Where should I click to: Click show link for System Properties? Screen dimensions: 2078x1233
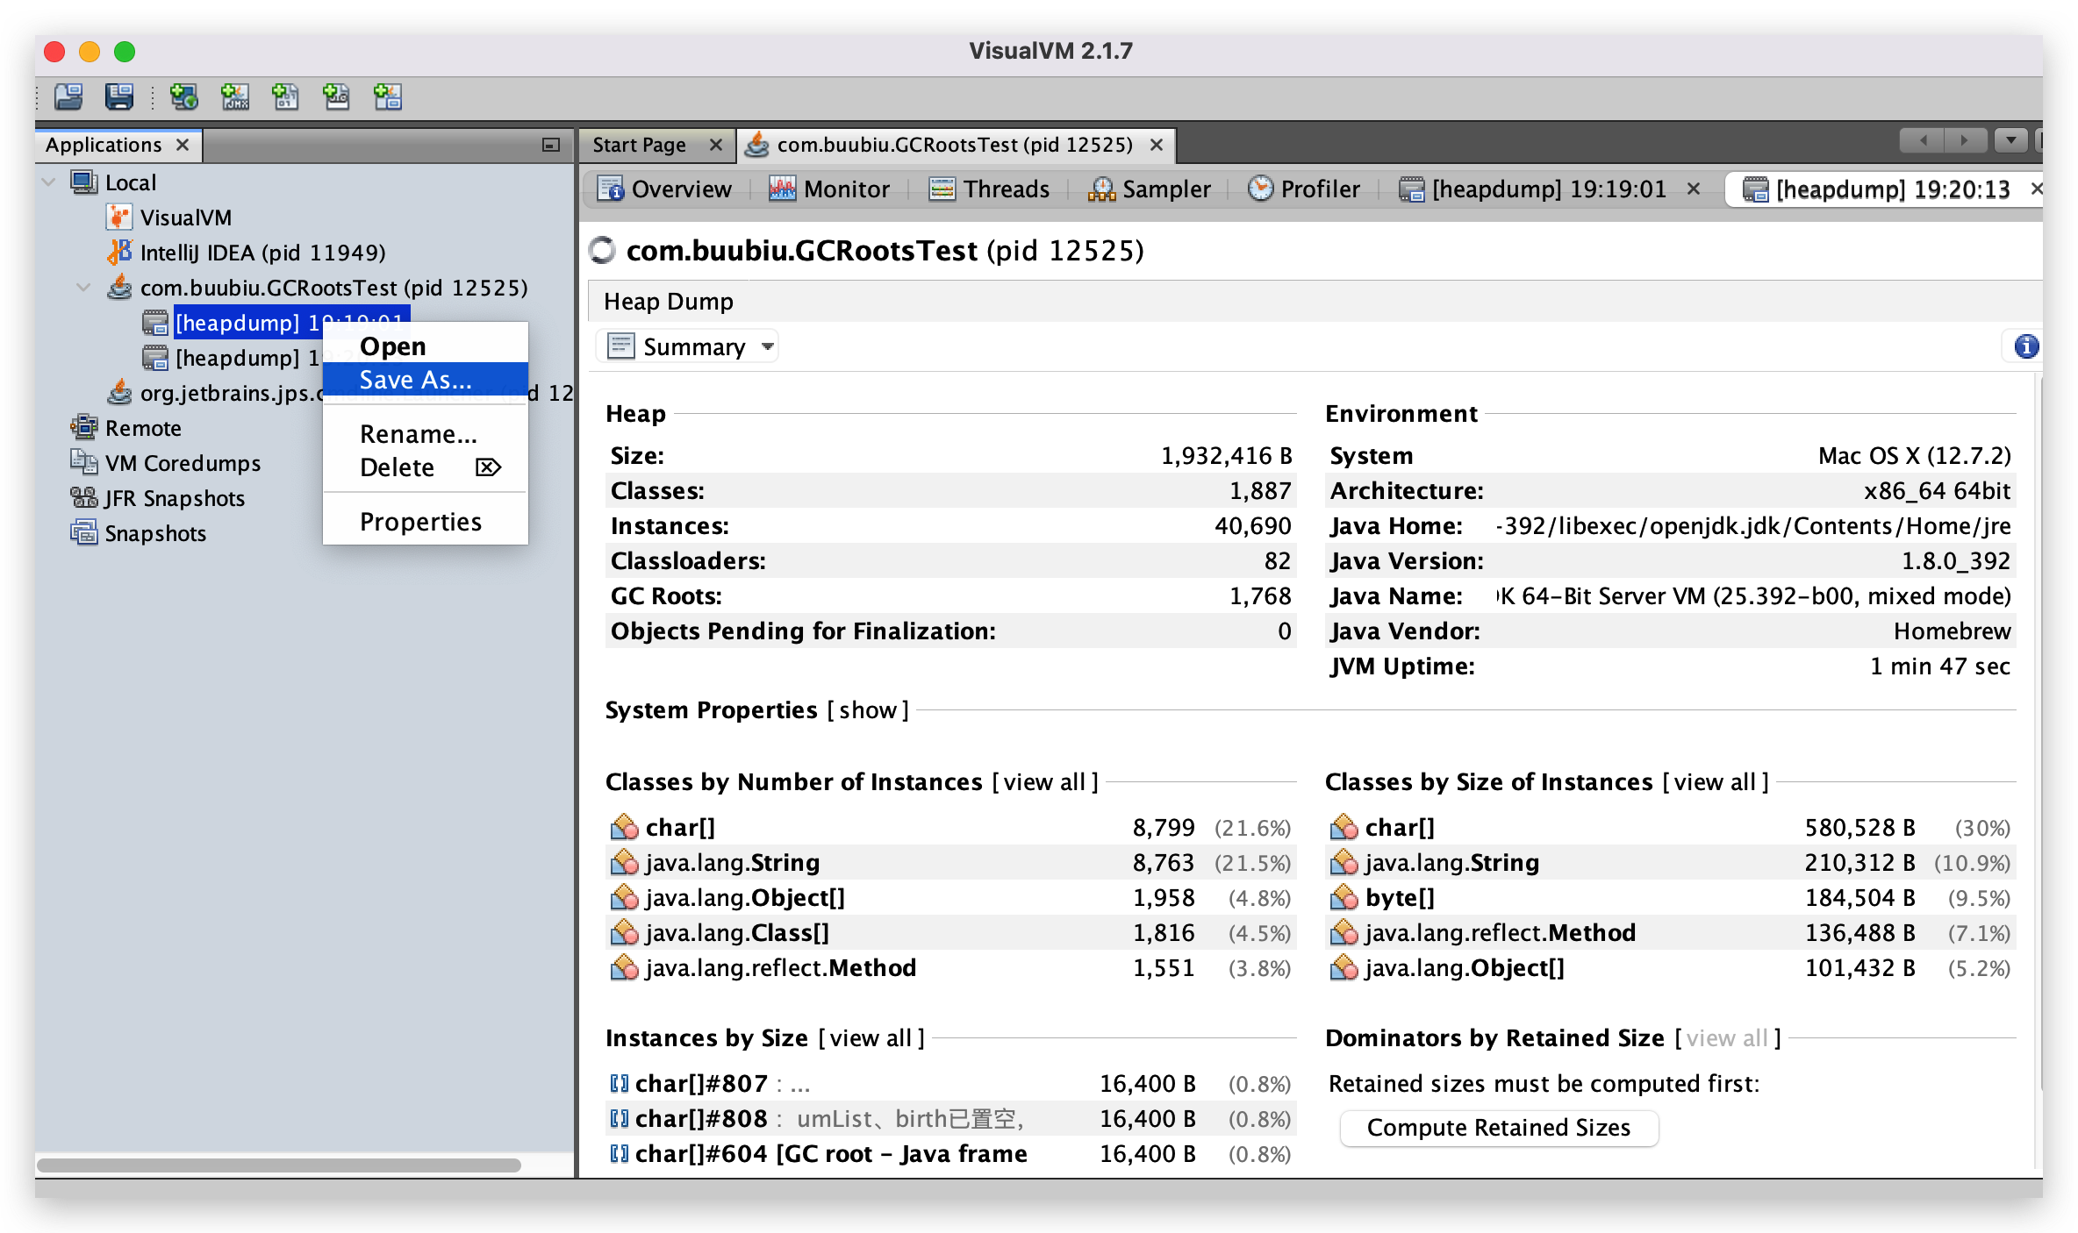[867, 710]
